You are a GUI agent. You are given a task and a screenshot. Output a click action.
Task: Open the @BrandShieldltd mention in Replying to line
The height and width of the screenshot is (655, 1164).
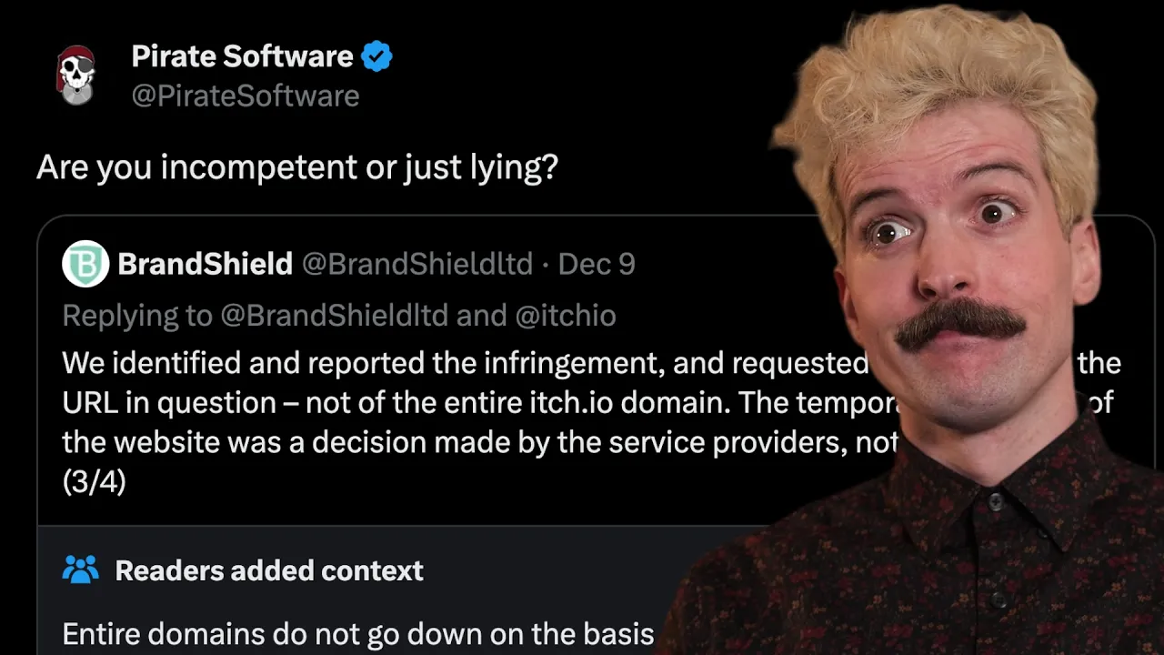pos(335,315)
